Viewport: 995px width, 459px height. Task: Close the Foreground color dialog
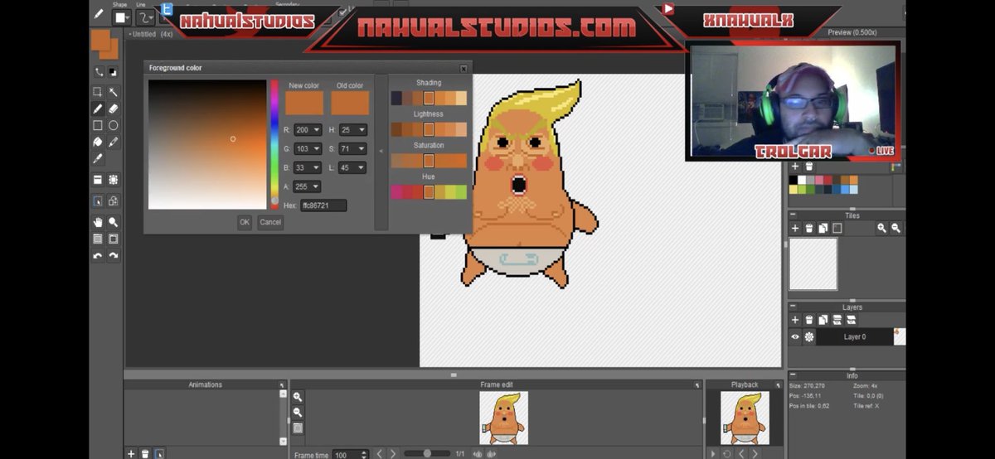click(464, 68)
